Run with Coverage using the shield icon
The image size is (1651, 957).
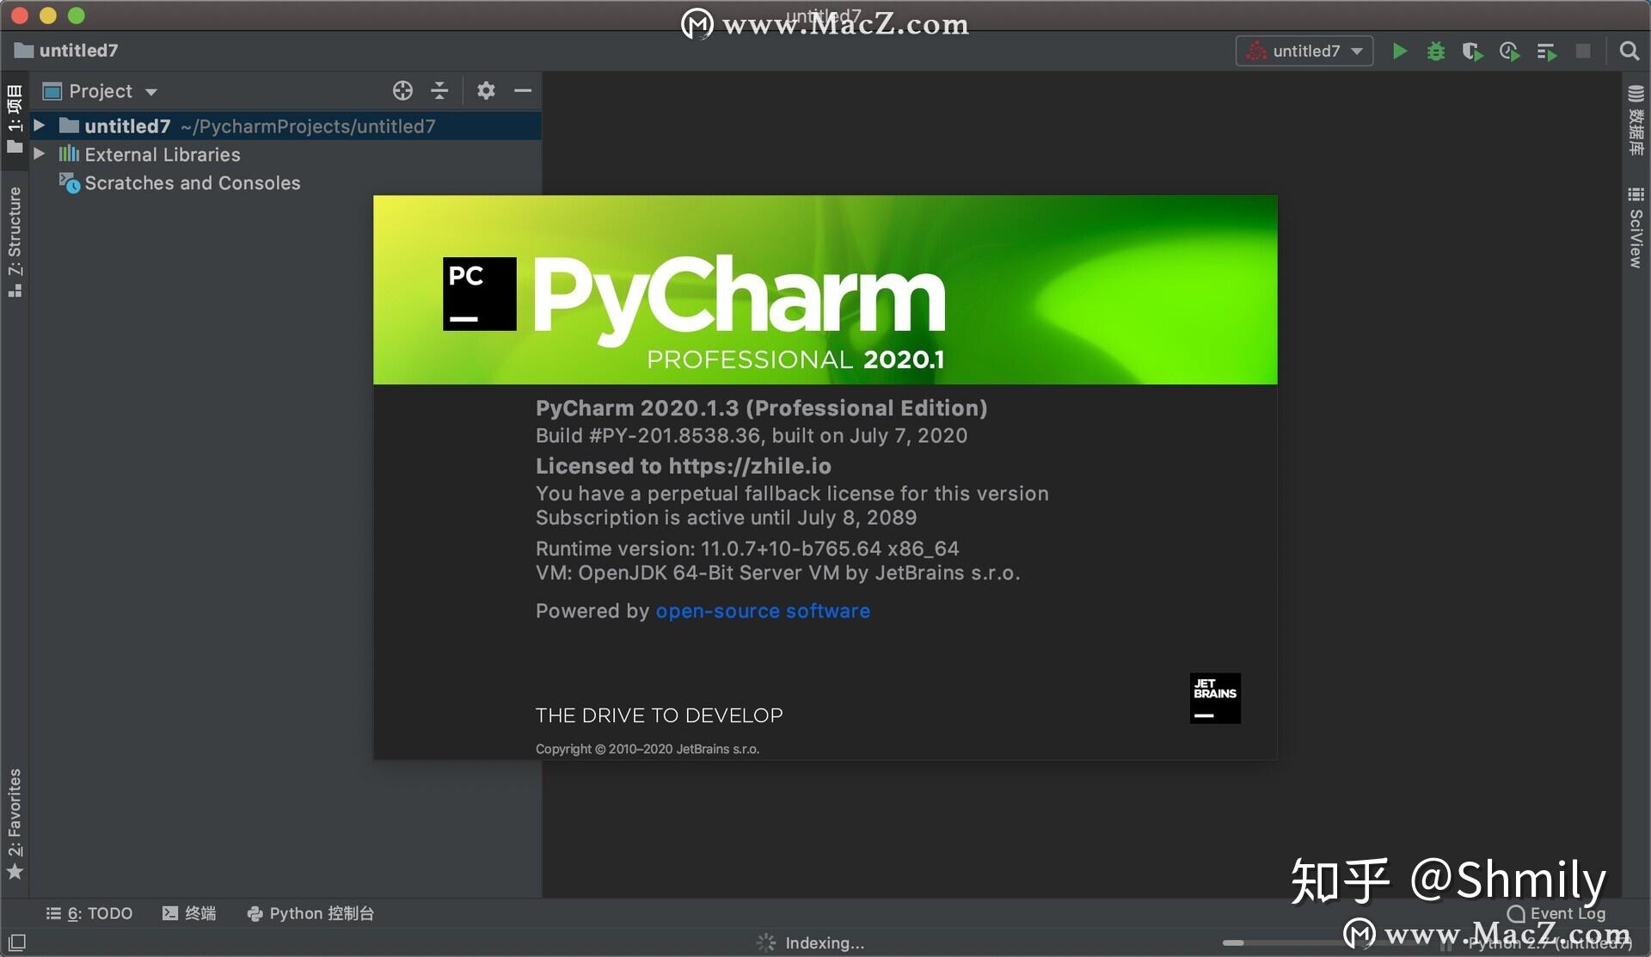pos(1471,52)
